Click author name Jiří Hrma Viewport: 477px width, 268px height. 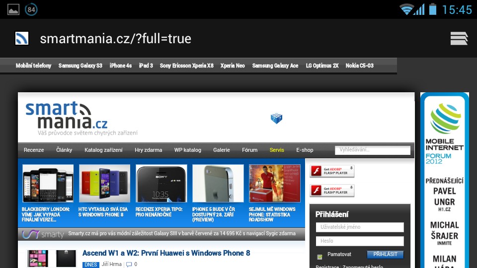pyautogui.click(x=112, y=264)
